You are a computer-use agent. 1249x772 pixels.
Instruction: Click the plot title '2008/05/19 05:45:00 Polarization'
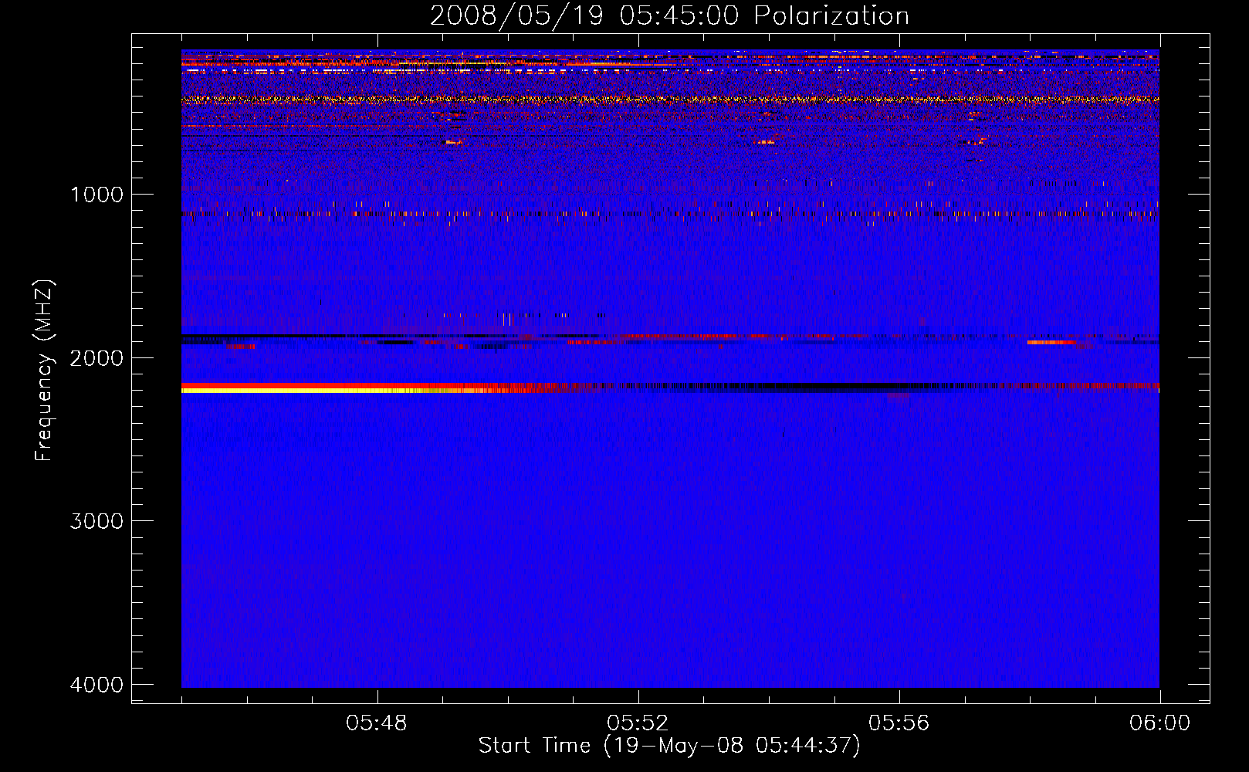(x=669, y=16)
